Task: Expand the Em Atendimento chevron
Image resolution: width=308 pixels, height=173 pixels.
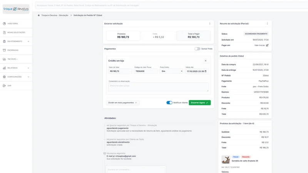Action: [x=28, y=42]
